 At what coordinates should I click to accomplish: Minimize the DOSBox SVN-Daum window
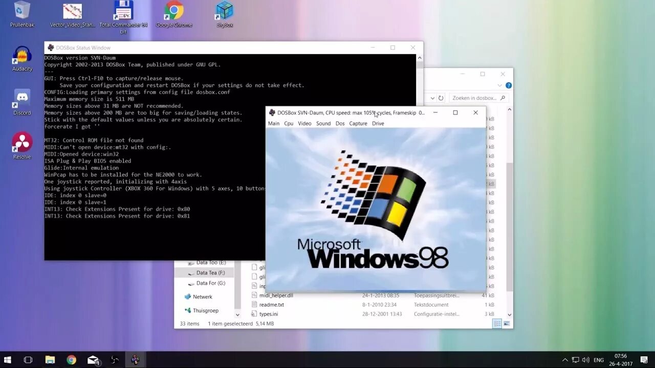click(x=435, y=112)
